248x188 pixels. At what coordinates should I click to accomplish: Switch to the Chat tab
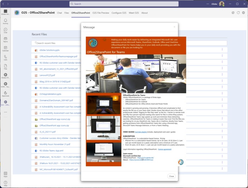pyautogui.click(x=59, y=13)
